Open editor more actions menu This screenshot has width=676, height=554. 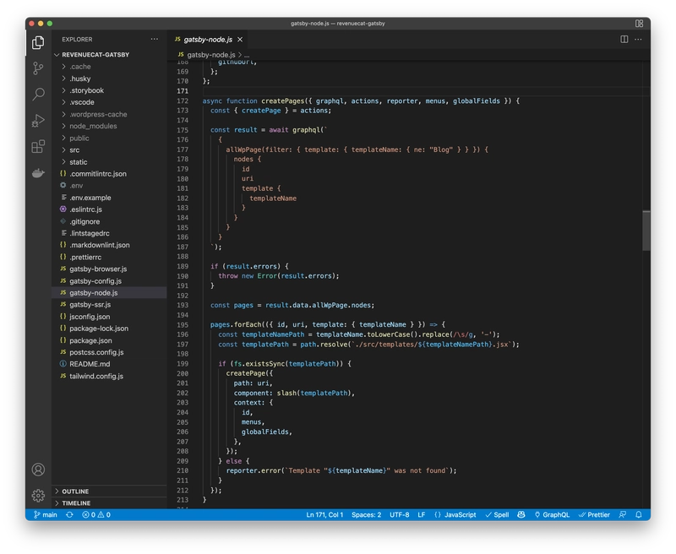638,39
